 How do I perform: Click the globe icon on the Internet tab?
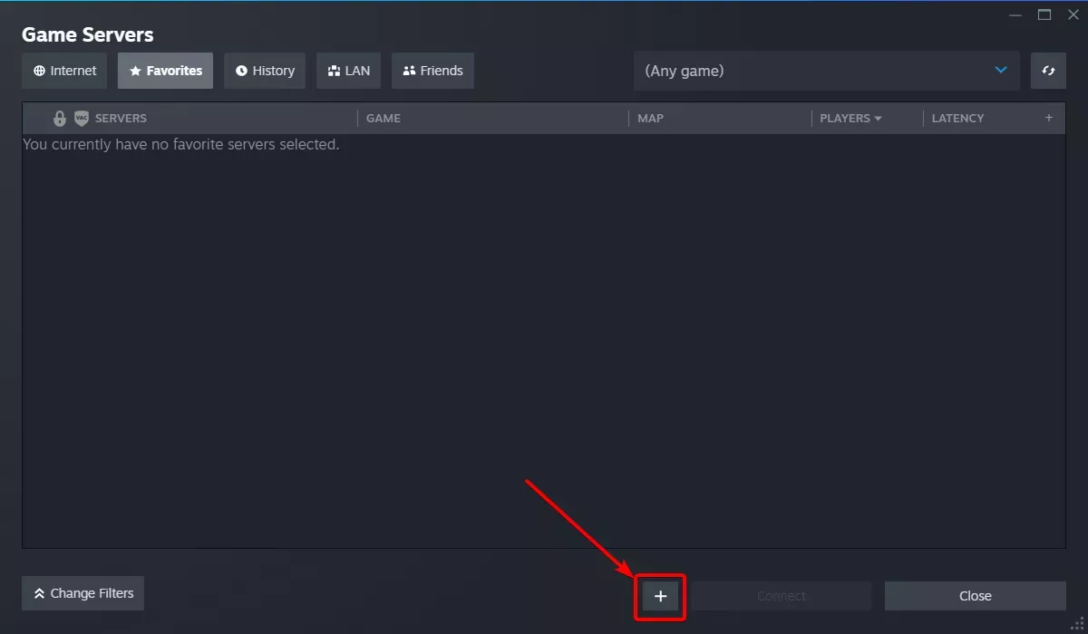click(x=38, y=70)
